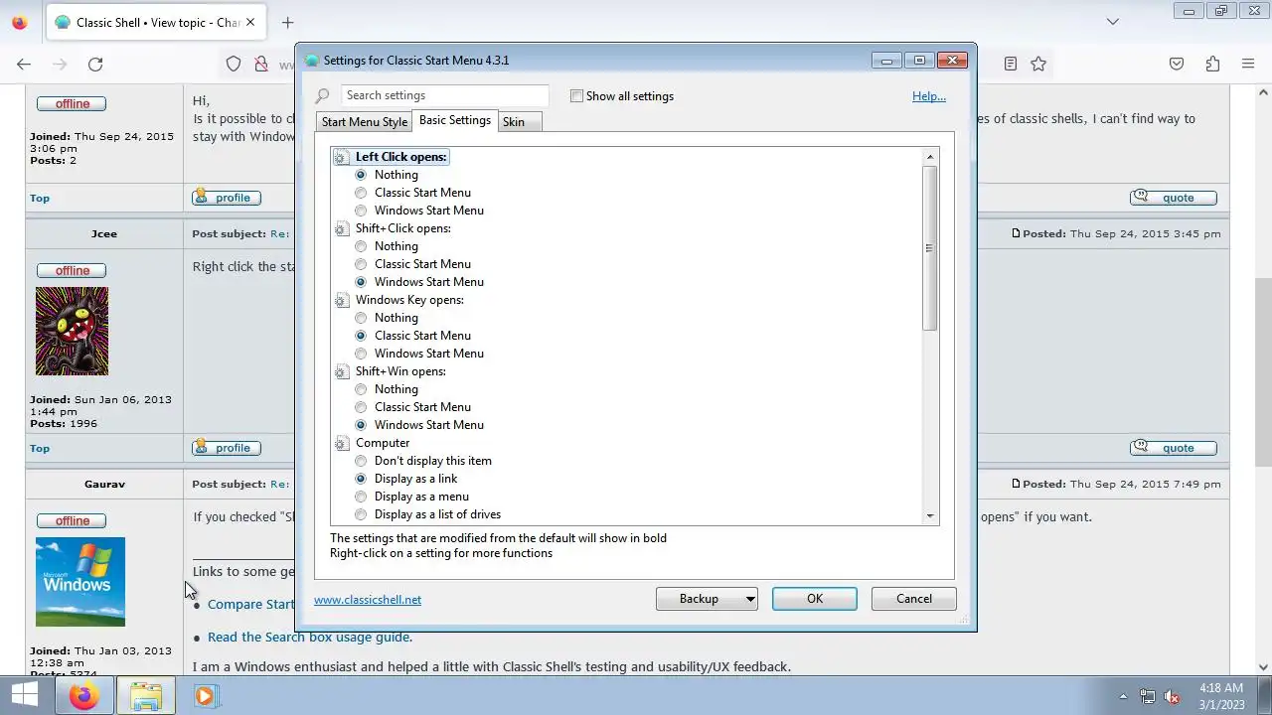
Task: Confirm settings with the OK button
Action: (x=815, y=599)
